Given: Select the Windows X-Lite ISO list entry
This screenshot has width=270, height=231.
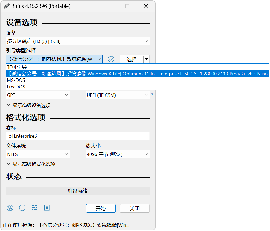Looking at the screenshot, I should coord(137,74).
